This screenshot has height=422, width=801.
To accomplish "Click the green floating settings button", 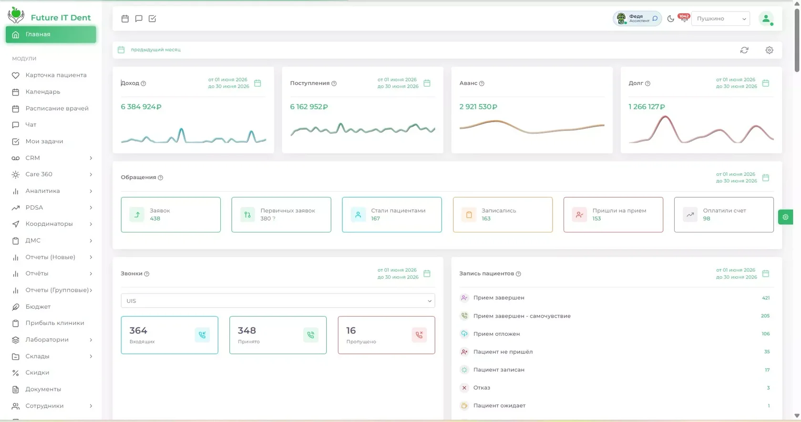I will coord(785,217).
